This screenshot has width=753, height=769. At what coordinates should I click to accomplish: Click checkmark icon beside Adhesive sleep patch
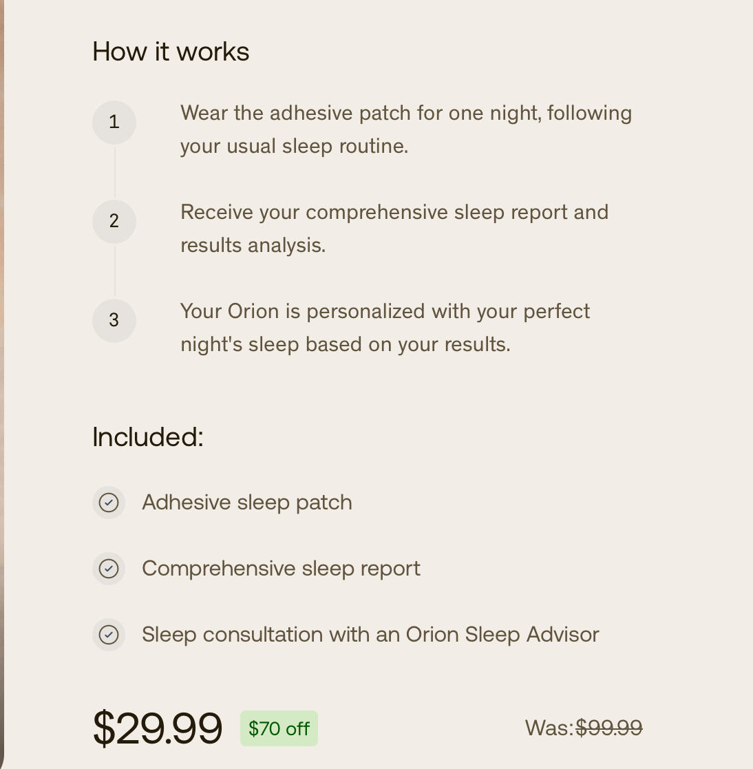pos(109,503)
